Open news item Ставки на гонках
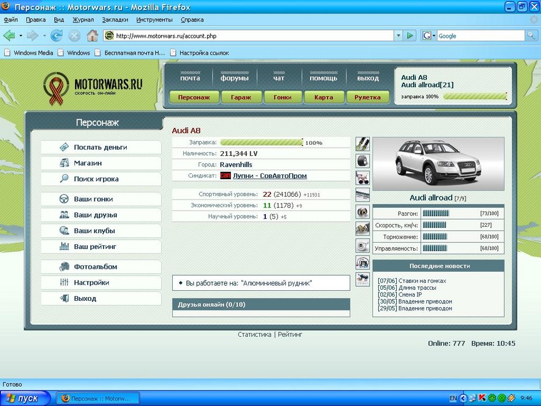 click(x=422, y=281)
